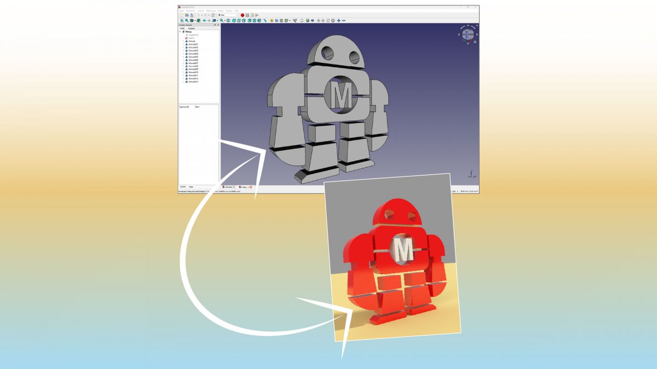Click the refresh recompute icon
The width and height of the screenshot is (657, 369).
(x=213, y=15)
